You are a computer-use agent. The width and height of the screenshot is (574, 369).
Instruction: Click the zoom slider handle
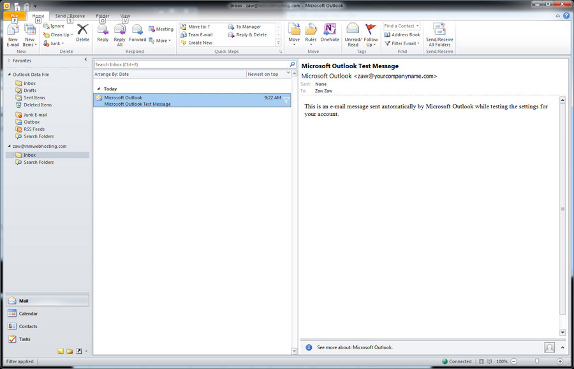coord(536,361)
